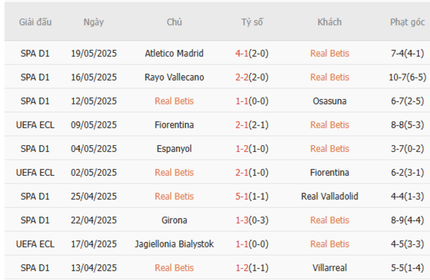Click the Espanyol team name
This screenshot has height=280, width=430.
174,149
